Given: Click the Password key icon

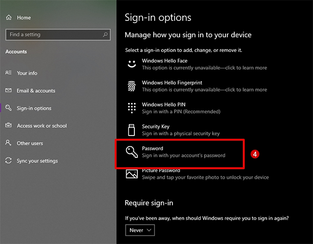Looking at the screenshot, I should click(x=132, y=152).
